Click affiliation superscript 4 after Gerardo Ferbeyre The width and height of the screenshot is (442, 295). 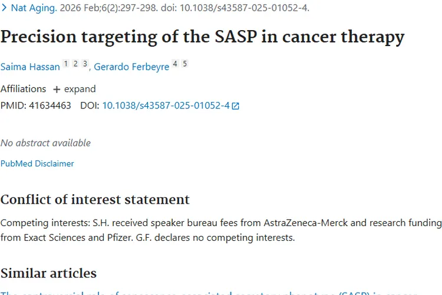(175, 64)
